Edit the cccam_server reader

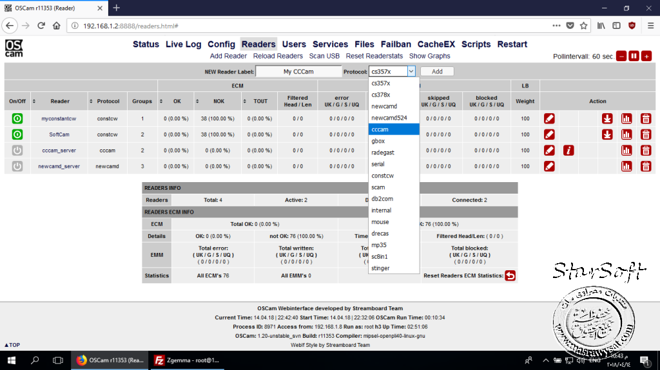(549, 151)
